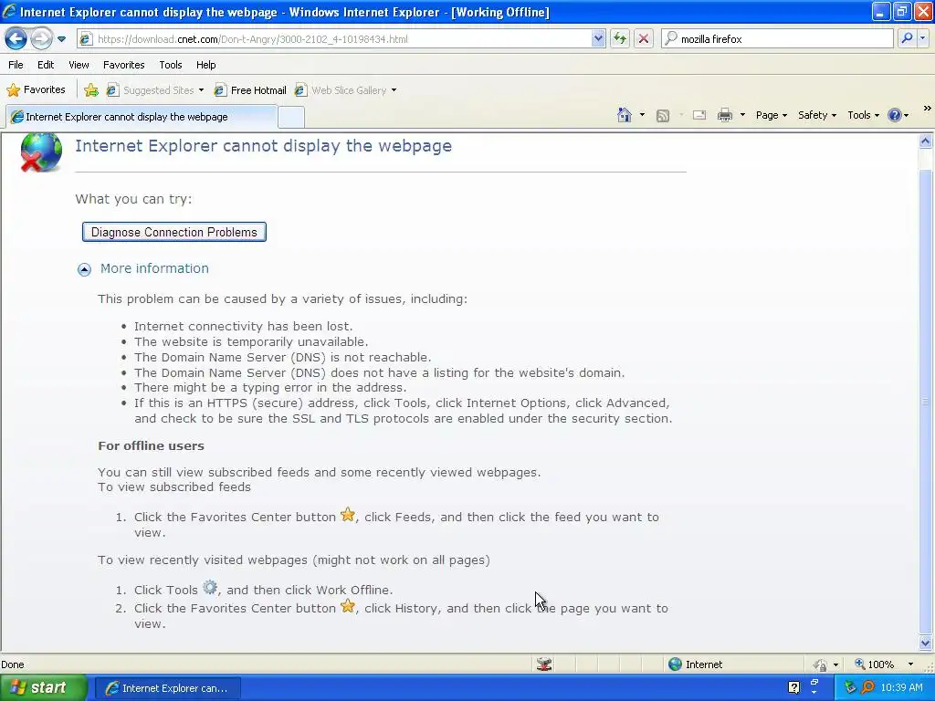Screen dimensions: 935x701
Task: Click the Forward arrow button
Action: point(40,38)
